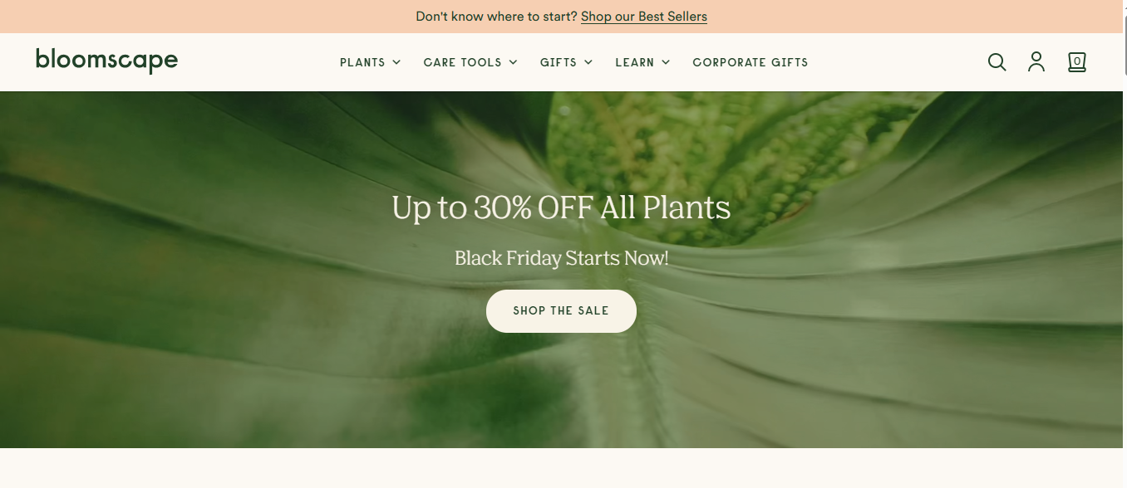Click the Up to 30% OFF heading
This screenshot has width=1127, height=488.
pos(561,207)
